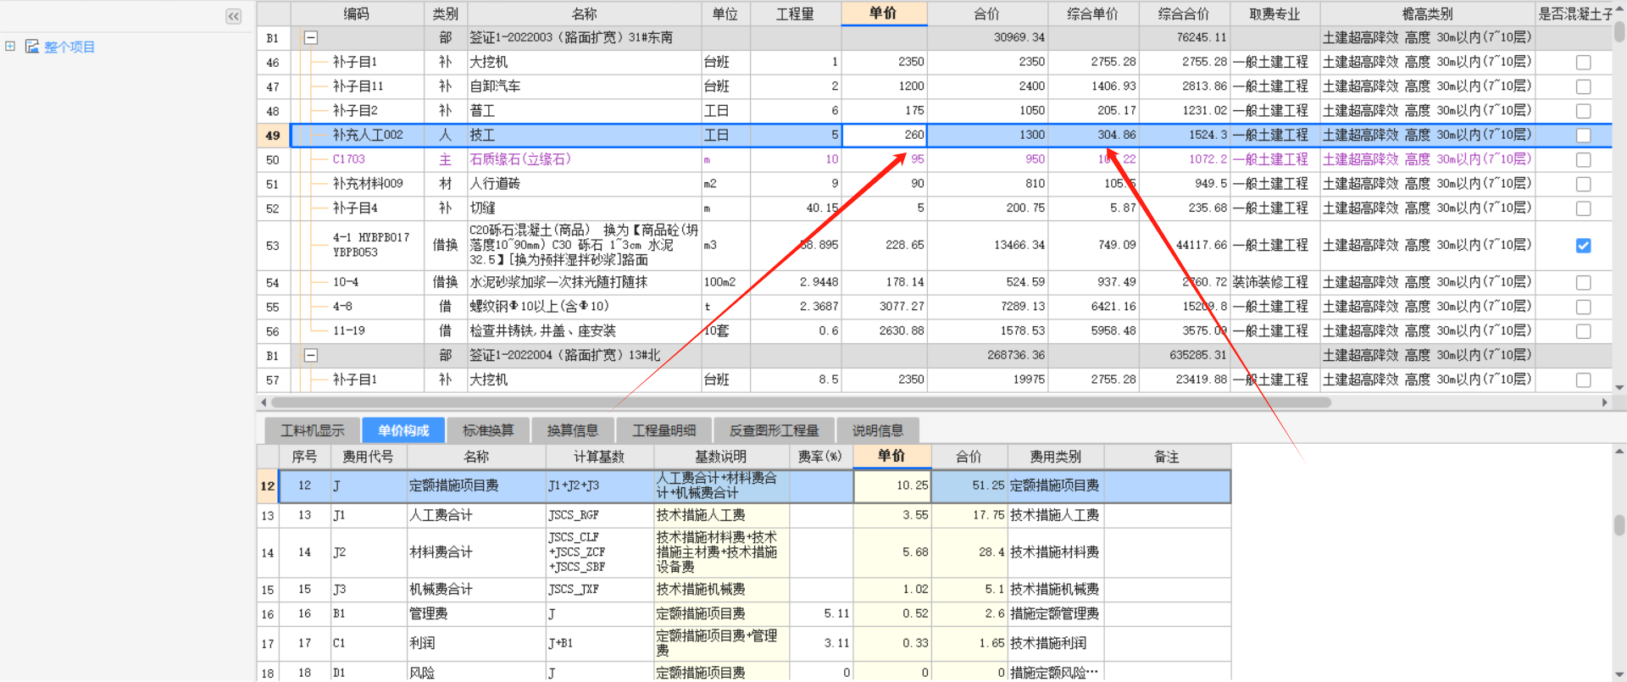Viewport: 1627px width, 682px height.
Task: Toggle the concrete checkbox for row 46 大挖机
Action: [1583, 62]
